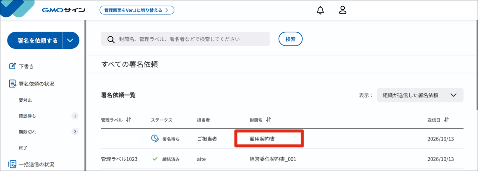
Task: Sort by 管理ラベル arrows icon
Action: point(128,120)
